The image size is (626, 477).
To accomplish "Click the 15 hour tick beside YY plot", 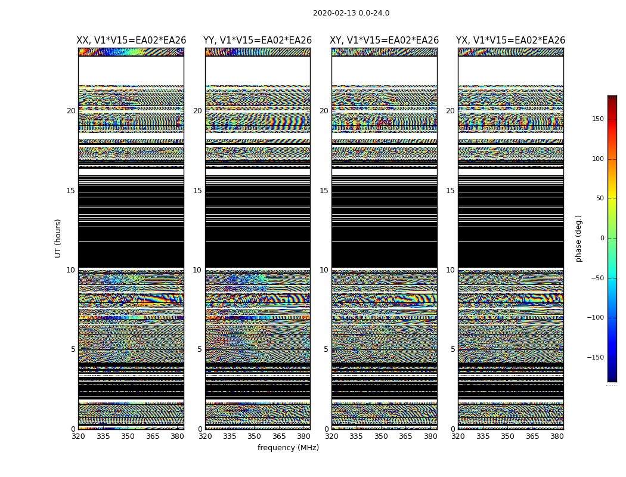I will 197,191.
